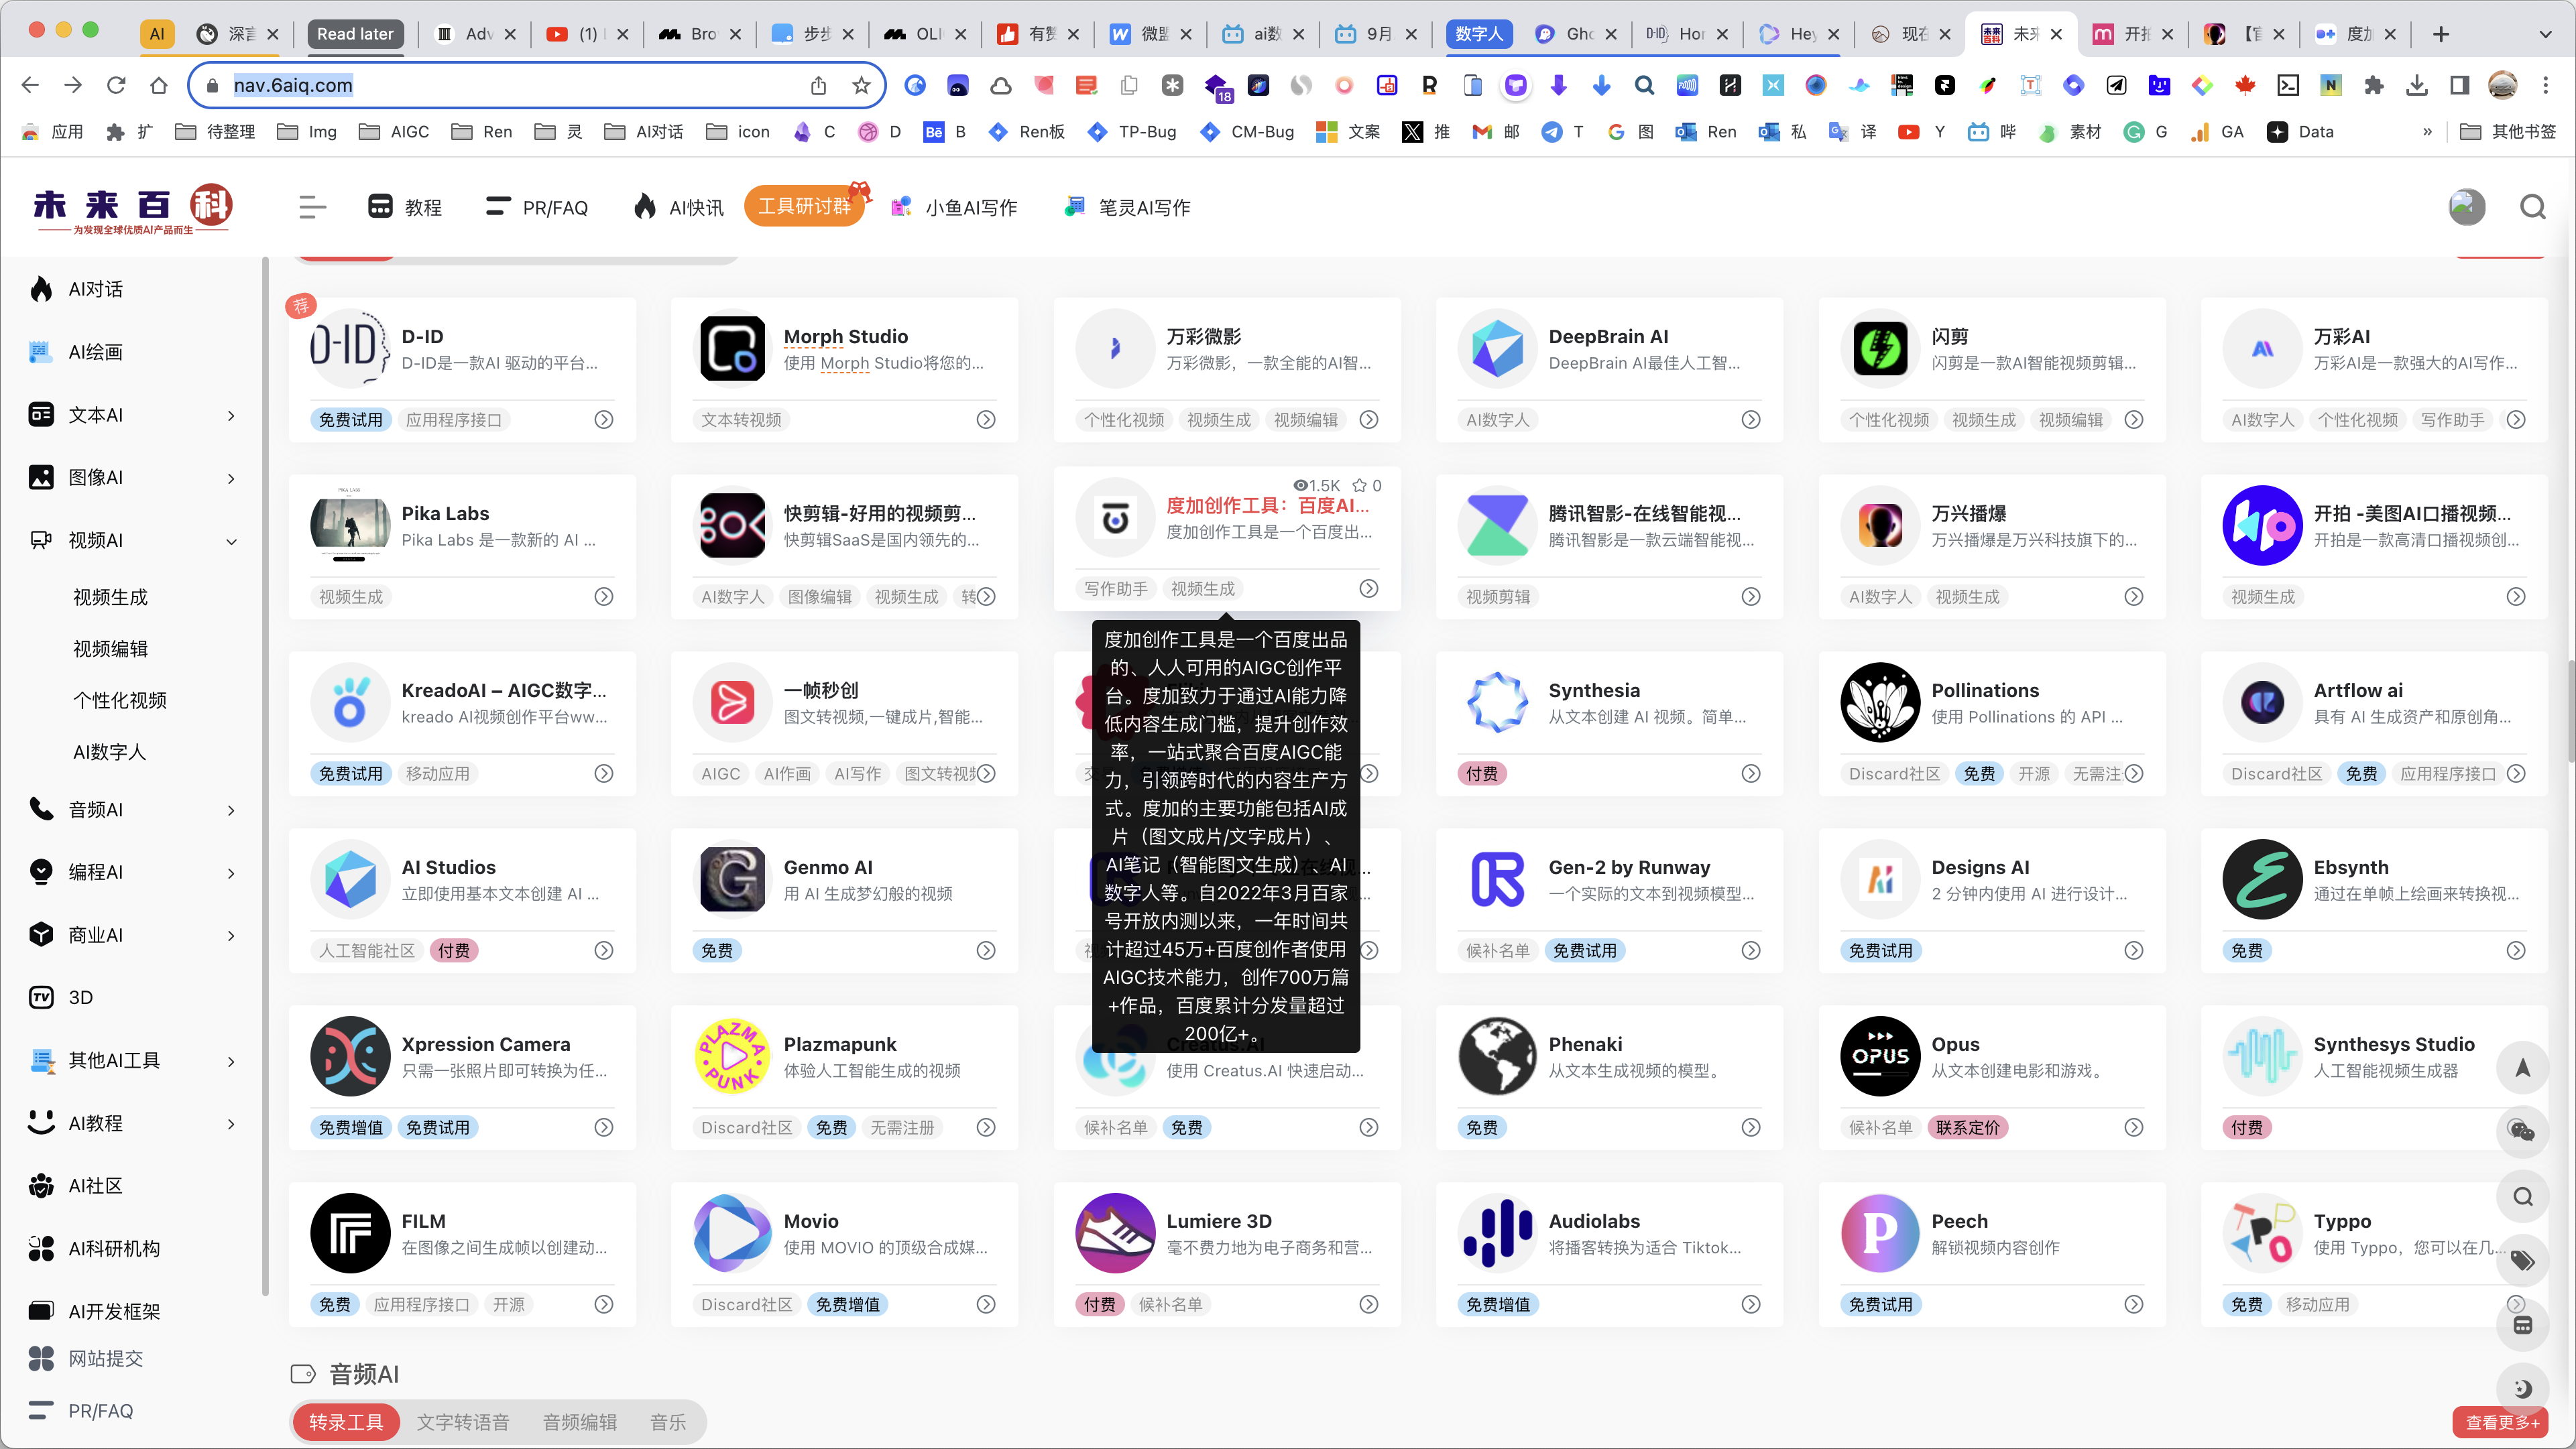
Task: Expand the 文本AI sidebar category
Action: 231,416
